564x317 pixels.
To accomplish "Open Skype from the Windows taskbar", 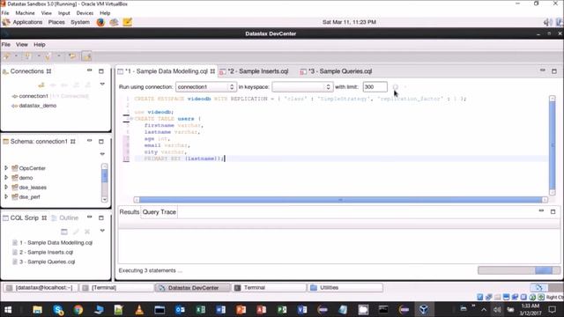I will 58,309.
